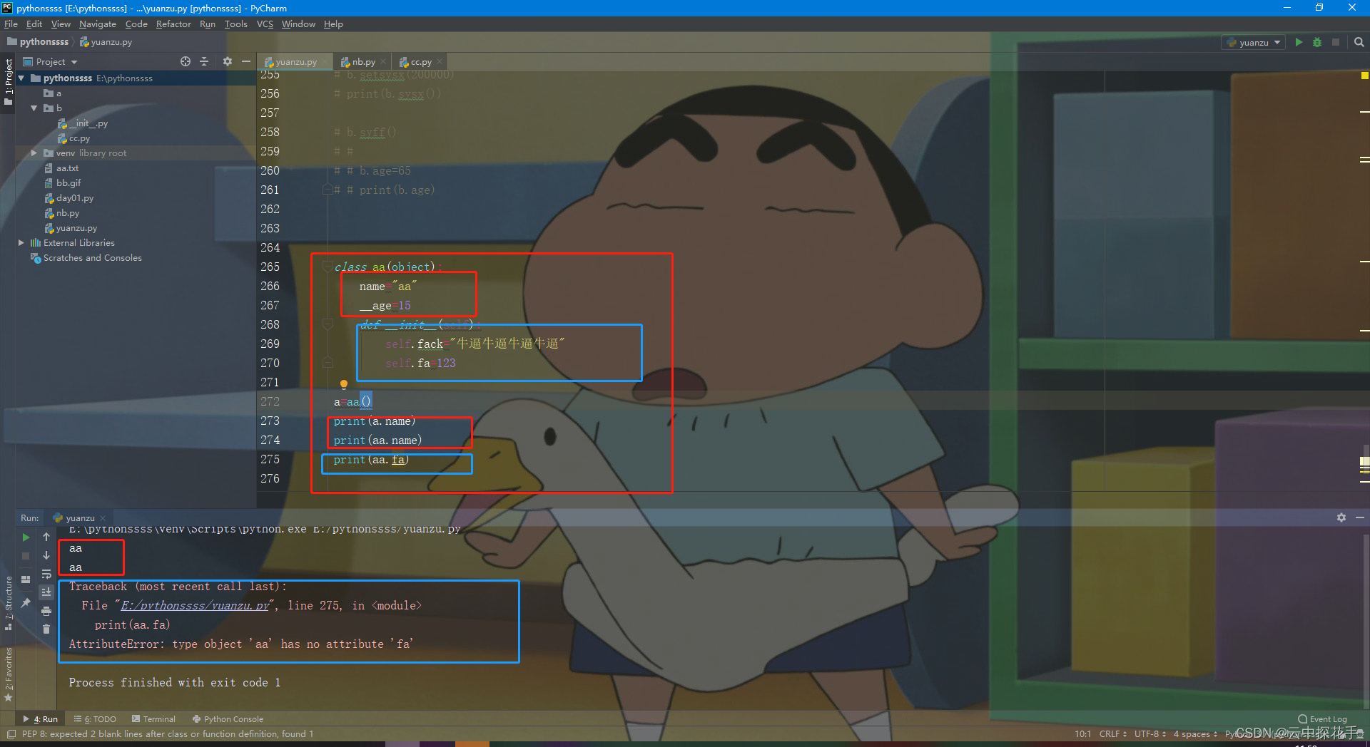Toggle the 1: Project side tab
Image resolution: width=1370 pixels, height=747 pixels.
pyautogui.click(x=8, y=82)
